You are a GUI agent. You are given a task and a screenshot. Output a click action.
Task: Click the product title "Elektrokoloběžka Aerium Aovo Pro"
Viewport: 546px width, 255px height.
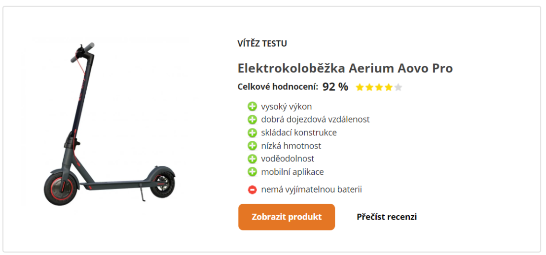(345, 68)
